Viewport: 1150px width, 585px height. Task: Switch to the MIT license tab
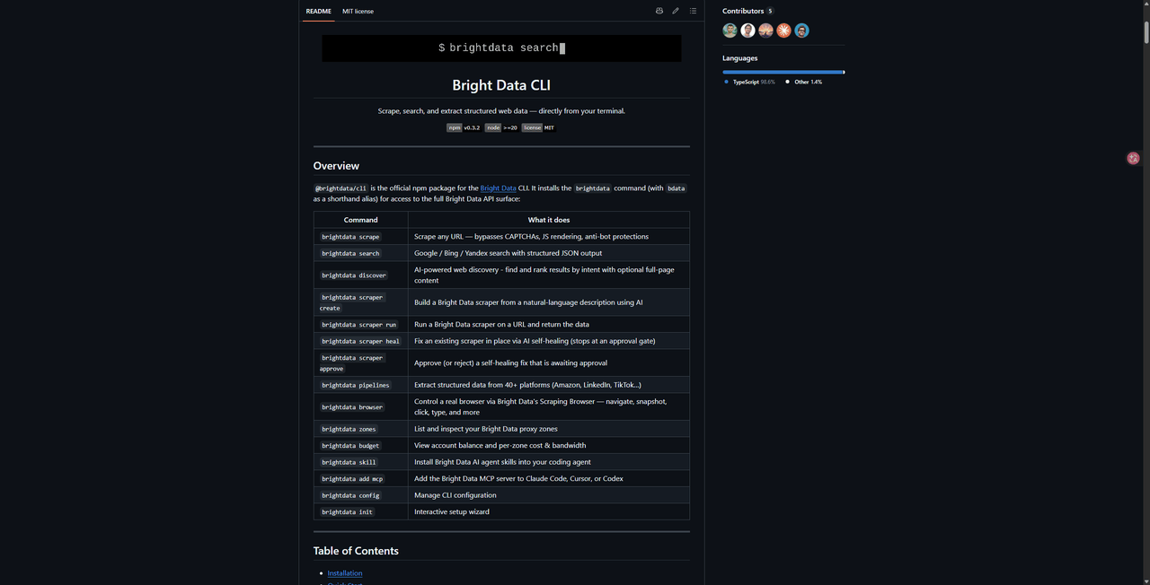[x=358, y=11]
